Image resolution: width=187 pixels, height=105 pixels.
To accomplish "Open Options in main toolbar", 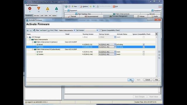I will [84, 6].
